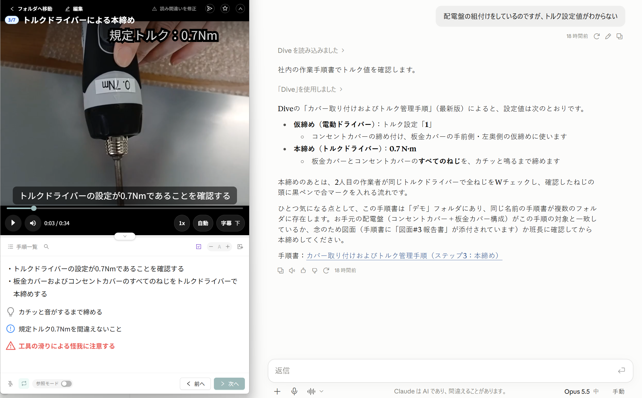Start voice mode with the waveform icon
Screen dimensions: 642x398
[x=311, y=391]
